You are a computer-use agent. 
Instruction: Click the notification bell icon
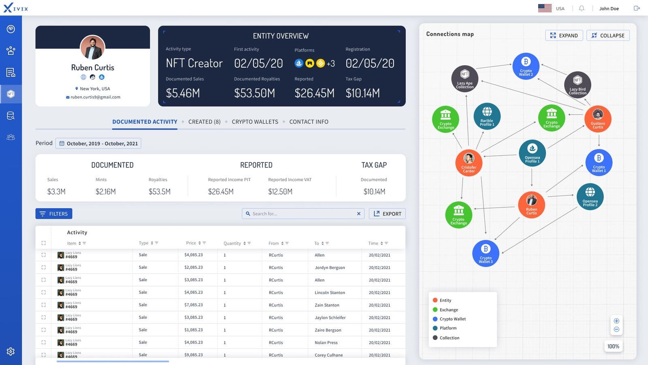582,8
